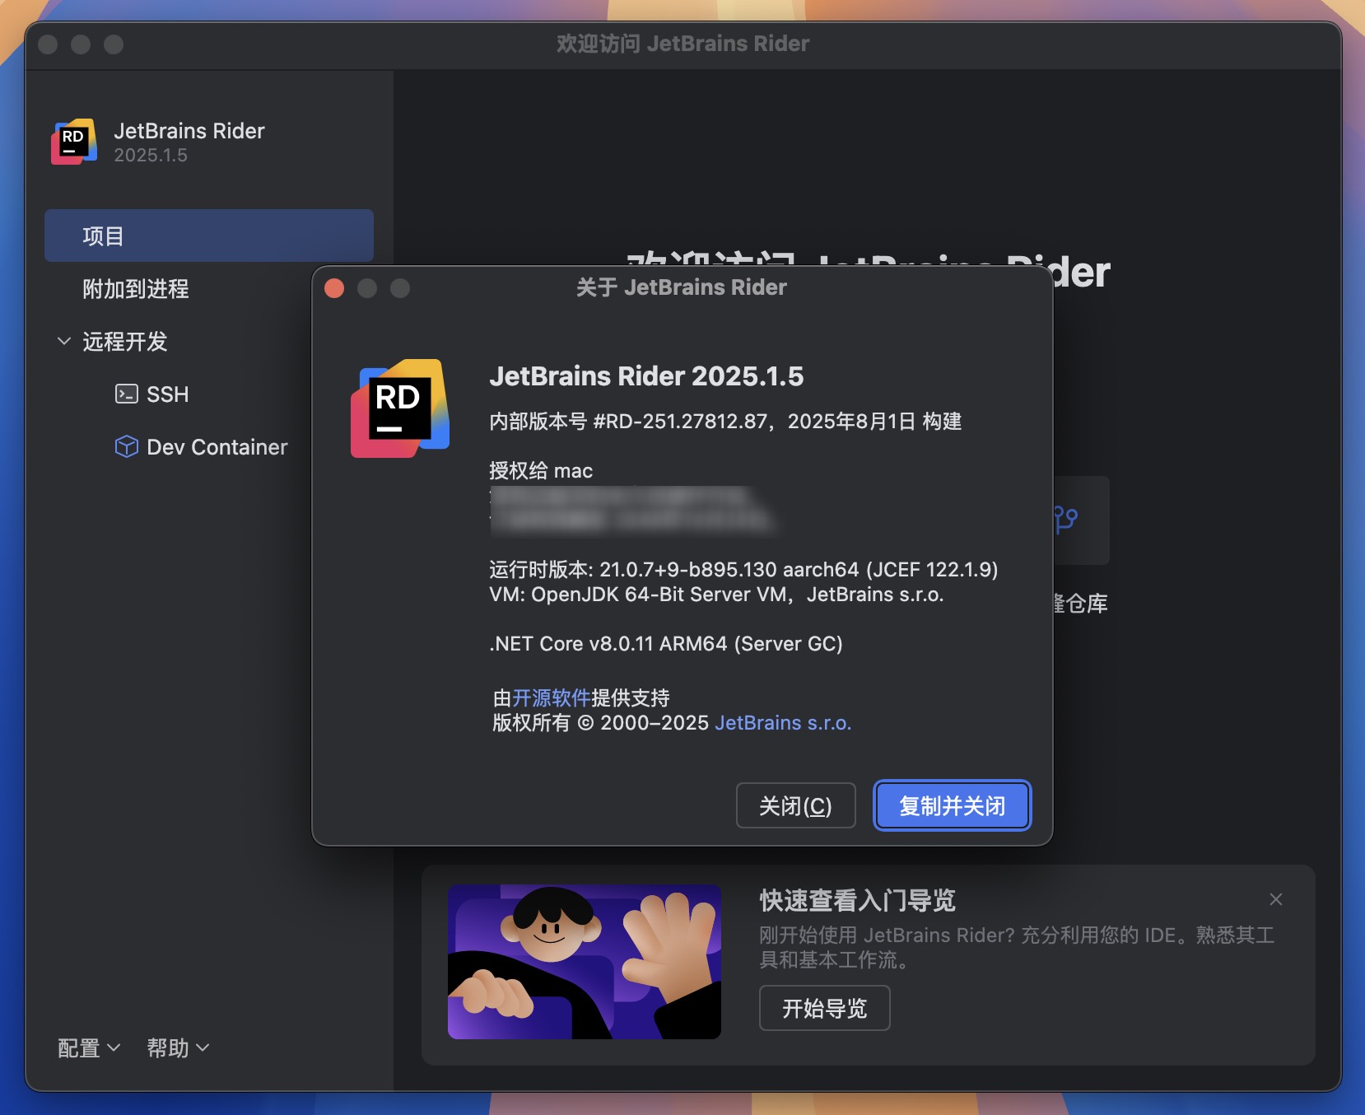Select the 远程开发 tree label
Image resolution: width=1365 pixels, height=1115 pixels.
tap(125, 341)
